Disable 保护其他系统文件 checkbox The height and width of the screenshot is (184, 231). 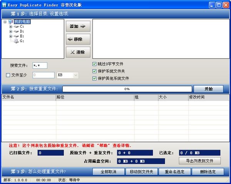[94, 79]
